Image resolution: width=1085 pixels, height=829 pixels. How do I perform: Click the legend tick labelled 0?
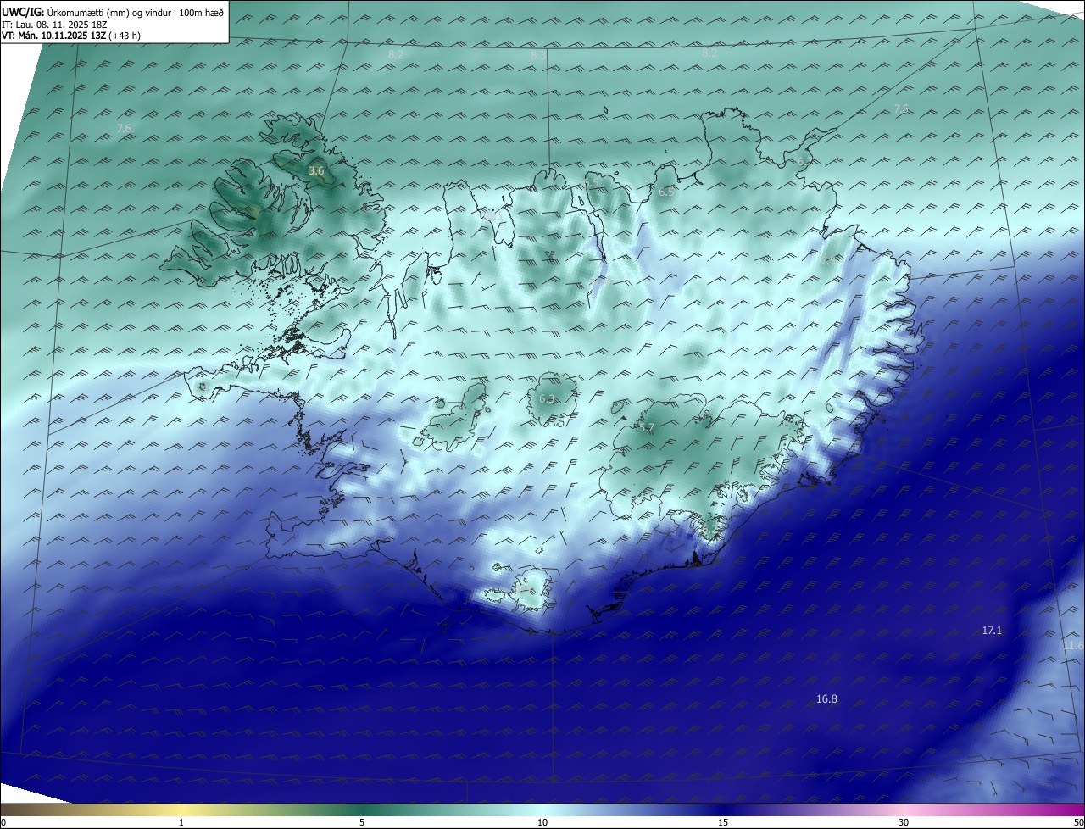(3, 822)
